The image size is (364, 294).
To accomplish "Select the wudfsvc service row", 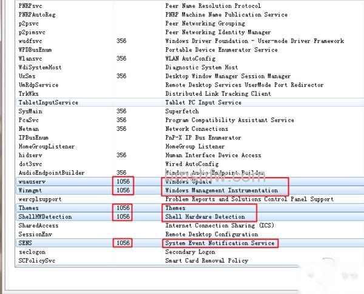I will (x=190, y=41).
